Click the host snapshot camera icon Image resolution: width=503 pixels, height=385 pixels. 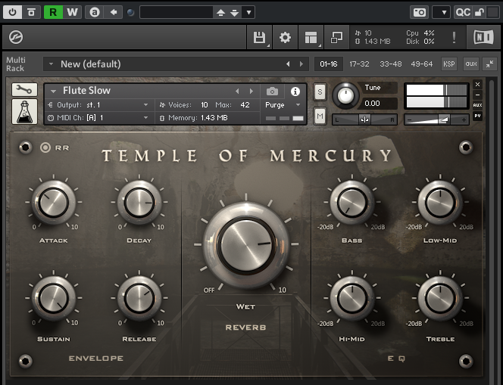pos(419,13)
